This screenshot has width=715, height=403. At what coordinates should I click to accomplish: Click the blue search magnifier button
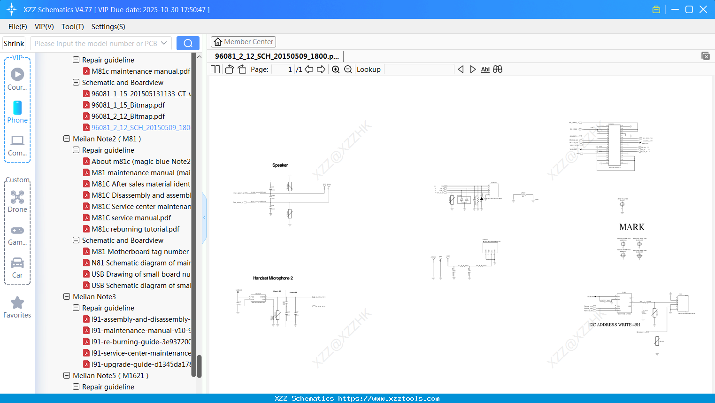coord(188,43)
